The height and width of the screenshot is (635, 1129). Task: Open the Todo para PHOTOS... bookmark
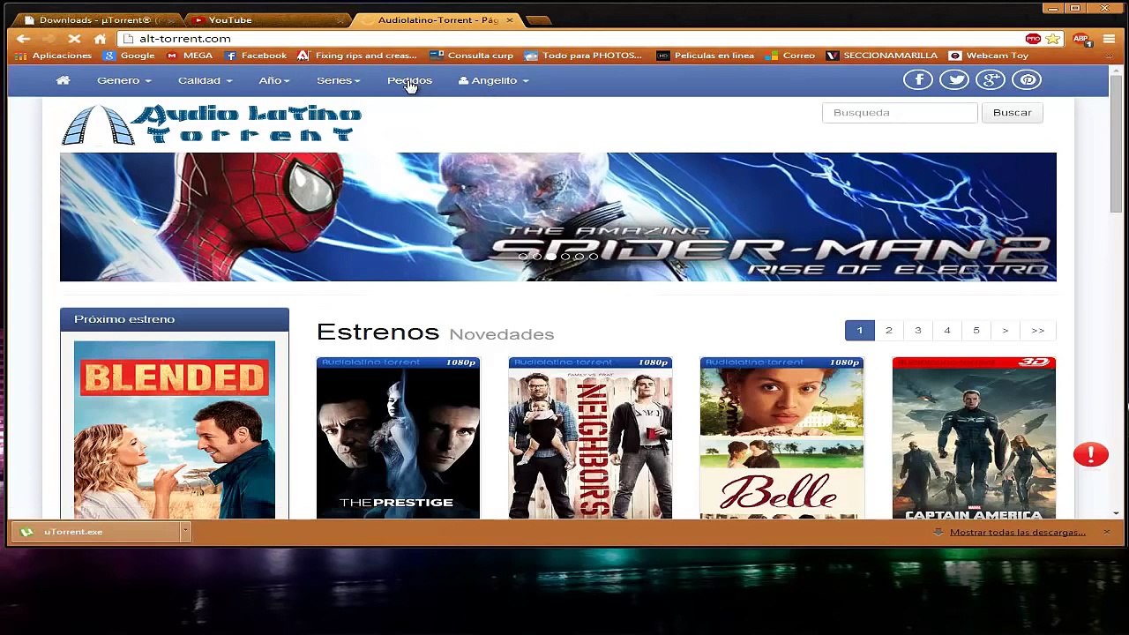[x=583, y=56]
